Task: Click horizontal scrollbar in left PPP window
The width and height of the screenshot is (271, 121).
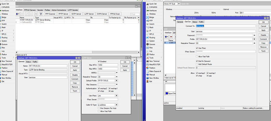Action: [x=78, y=52]
